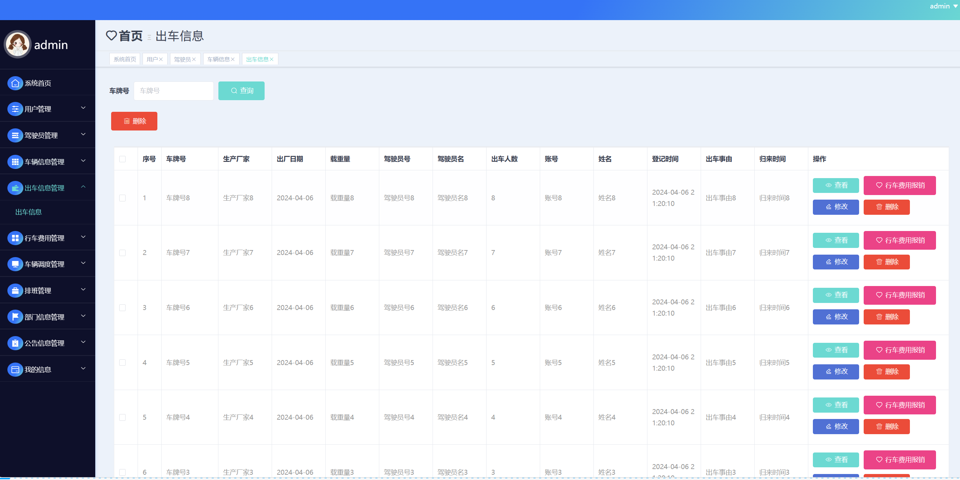Click 行车费用报销 for row 车牌号7
960x480 pixels.
click(x=899, y=241)
